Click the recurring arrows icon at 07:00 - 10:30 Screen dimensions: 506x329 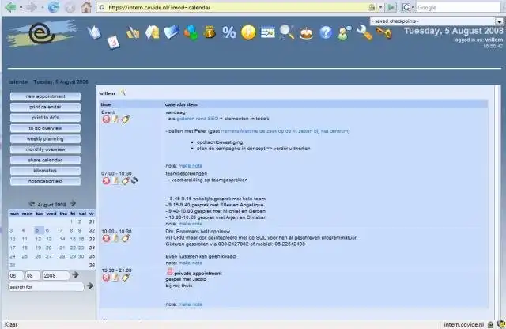pos(134,181)
